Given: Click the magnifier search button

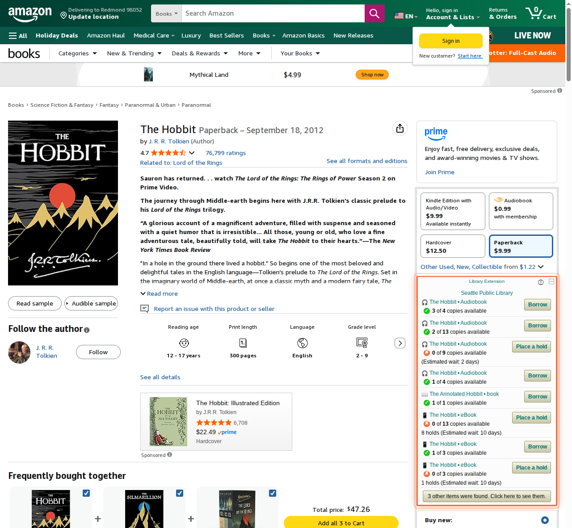Looking at the screenshot, I should point(374,13).
